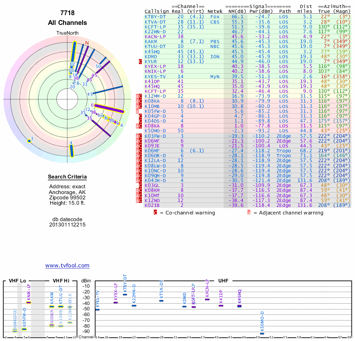Click the K05FW-D callsign in the table

click(x=155, y=111)
